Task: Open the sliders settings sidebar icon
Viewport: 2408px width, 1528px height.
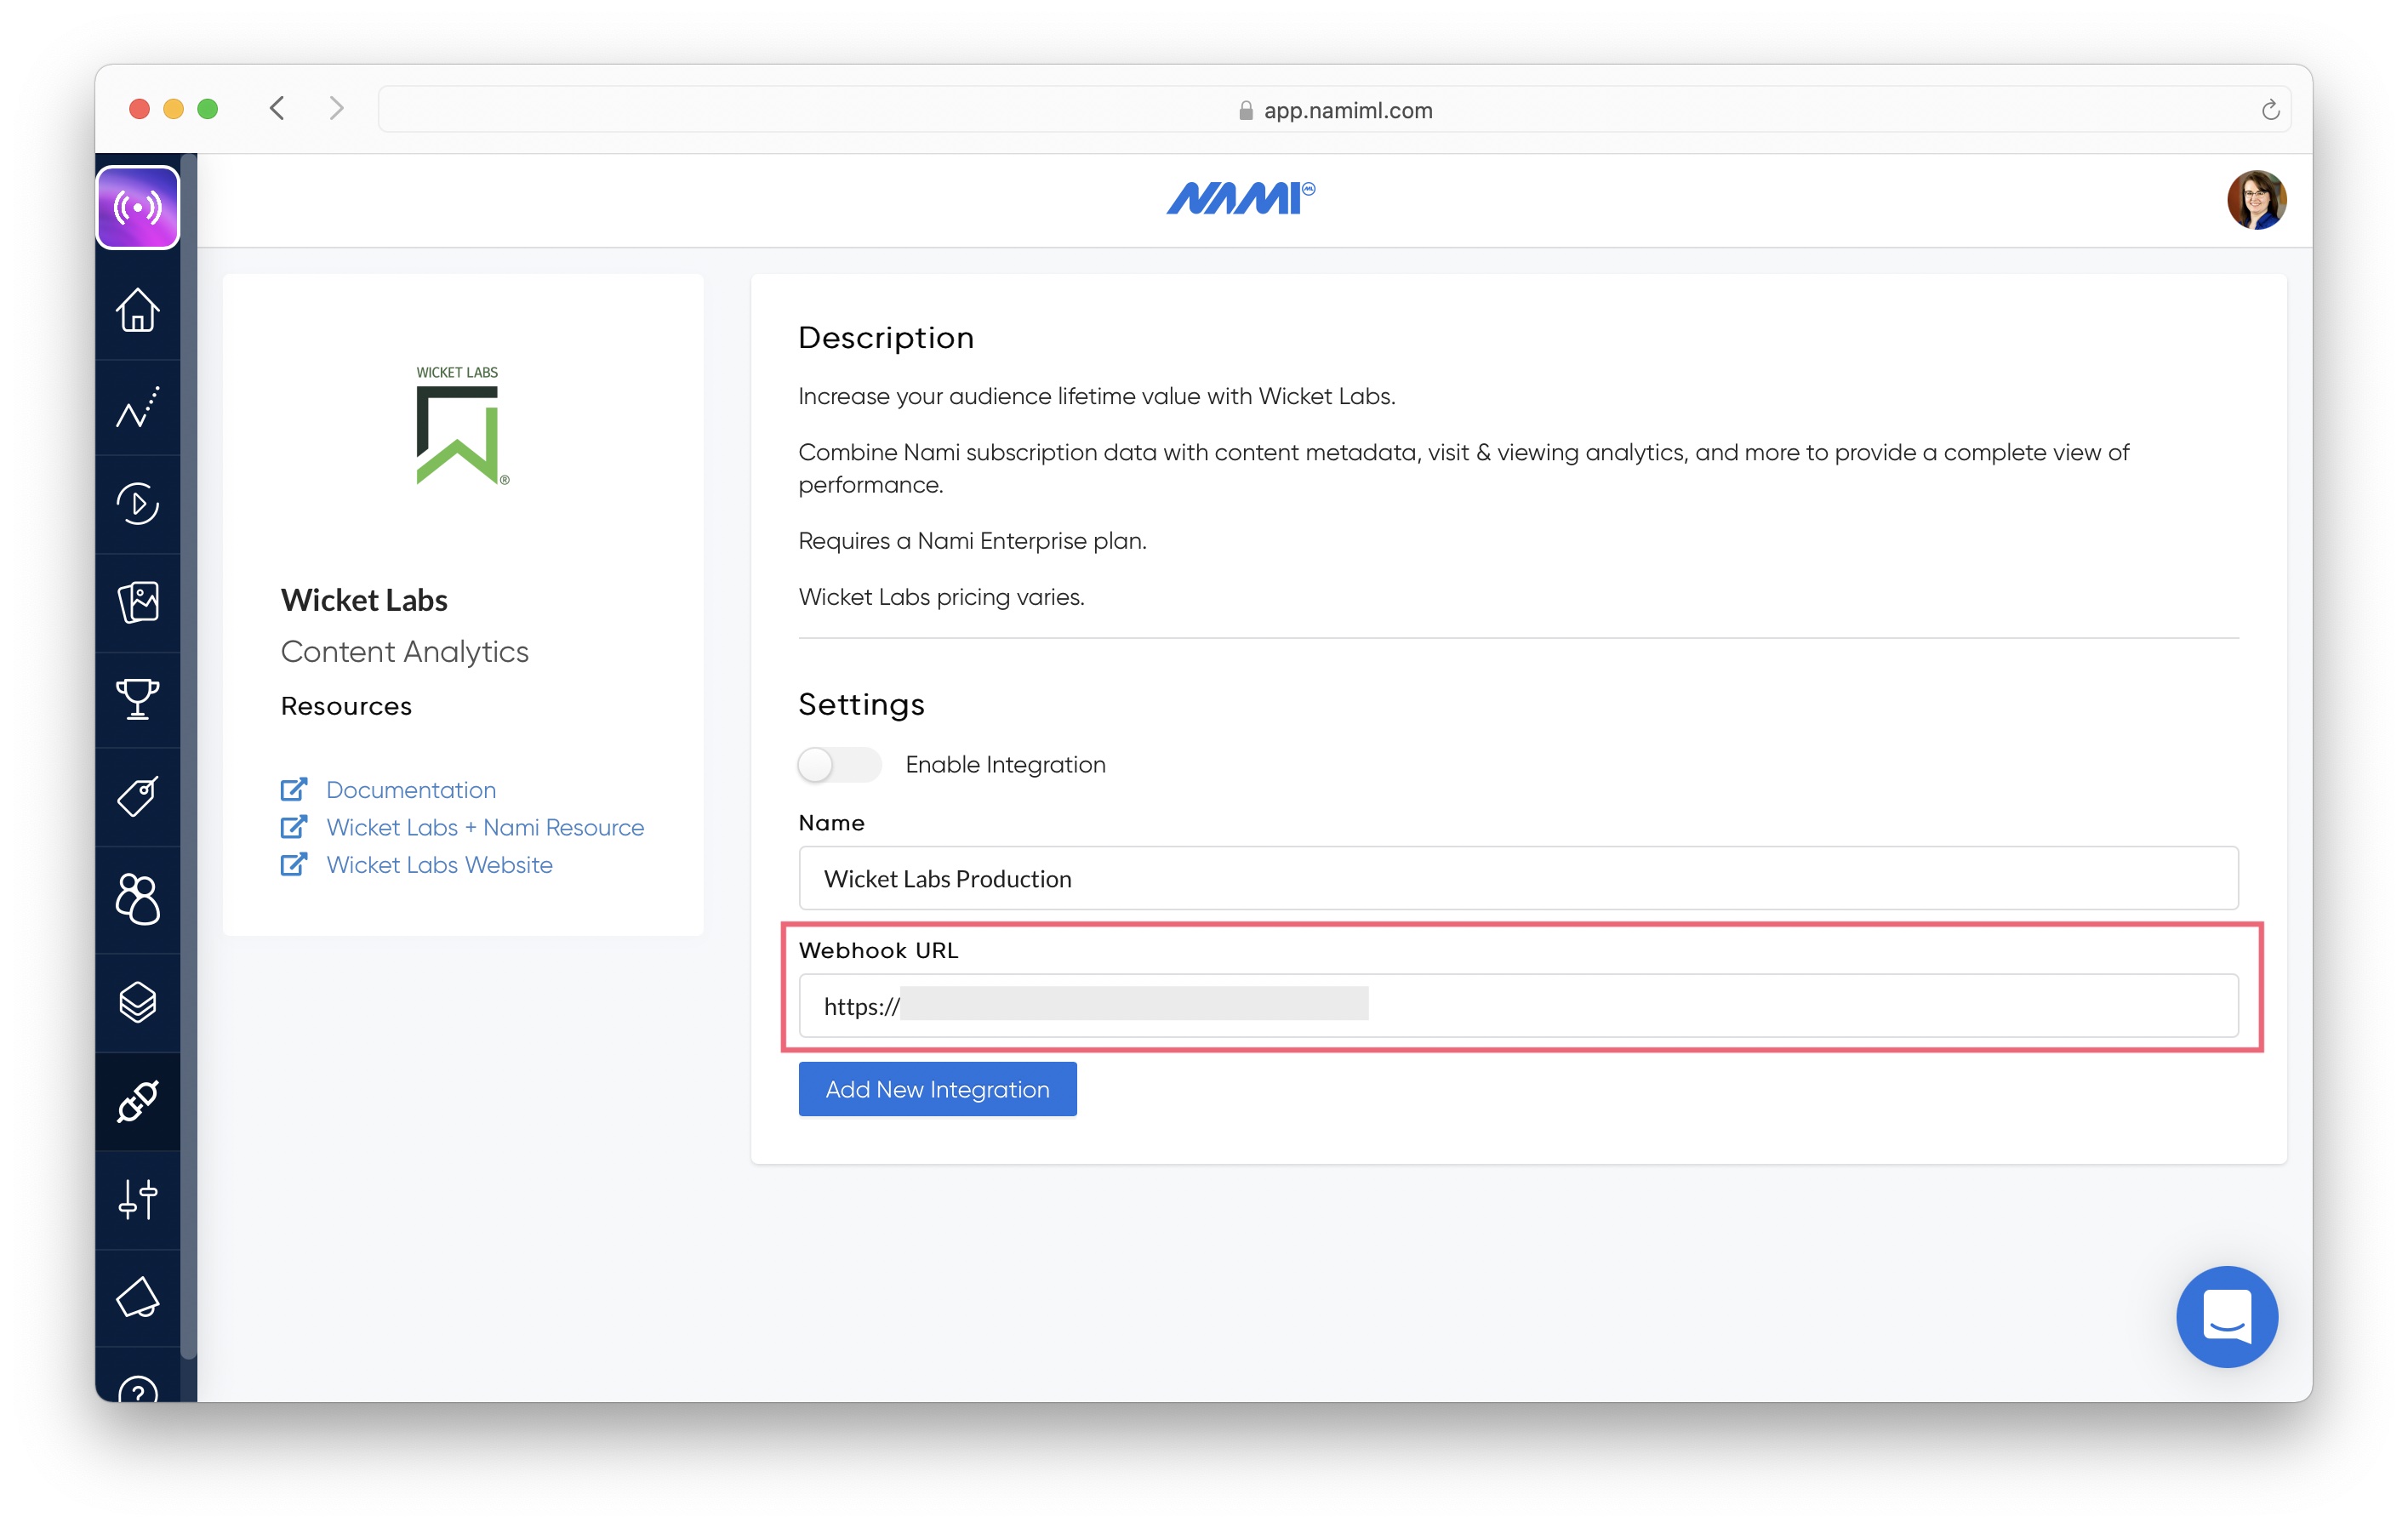Action: [138, 1199]
